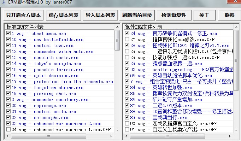Screen dimensions: 241x141
Task: Uncheck 24 wog - 官方战争机器模式一修正.erm
Action: click(x=127, y=33)
